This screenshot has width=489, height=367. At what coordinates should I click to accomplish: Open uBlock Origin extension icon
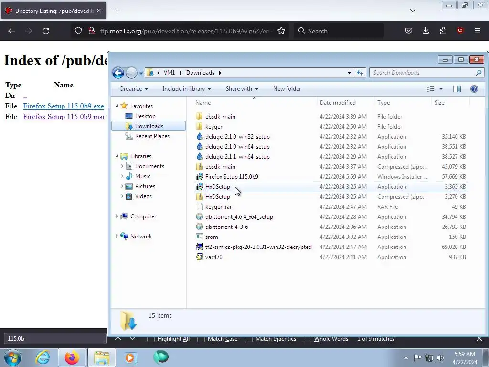tap(460, 31)
